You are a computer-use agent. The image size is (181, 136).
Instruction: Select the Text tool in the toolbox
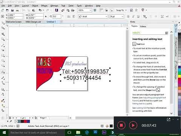(3, 72)
